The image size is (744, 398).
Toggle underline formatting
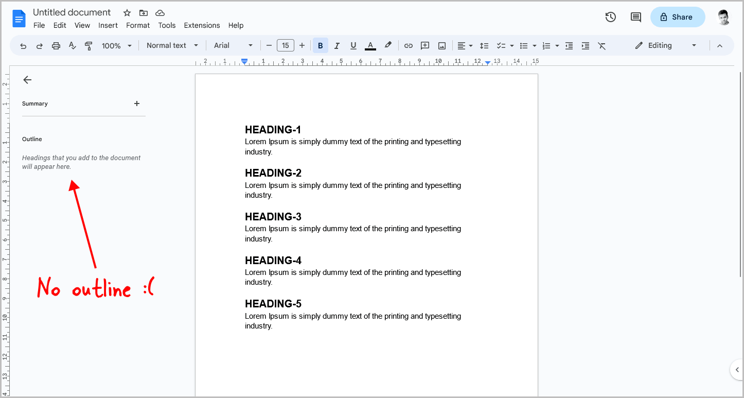(353, 46)
